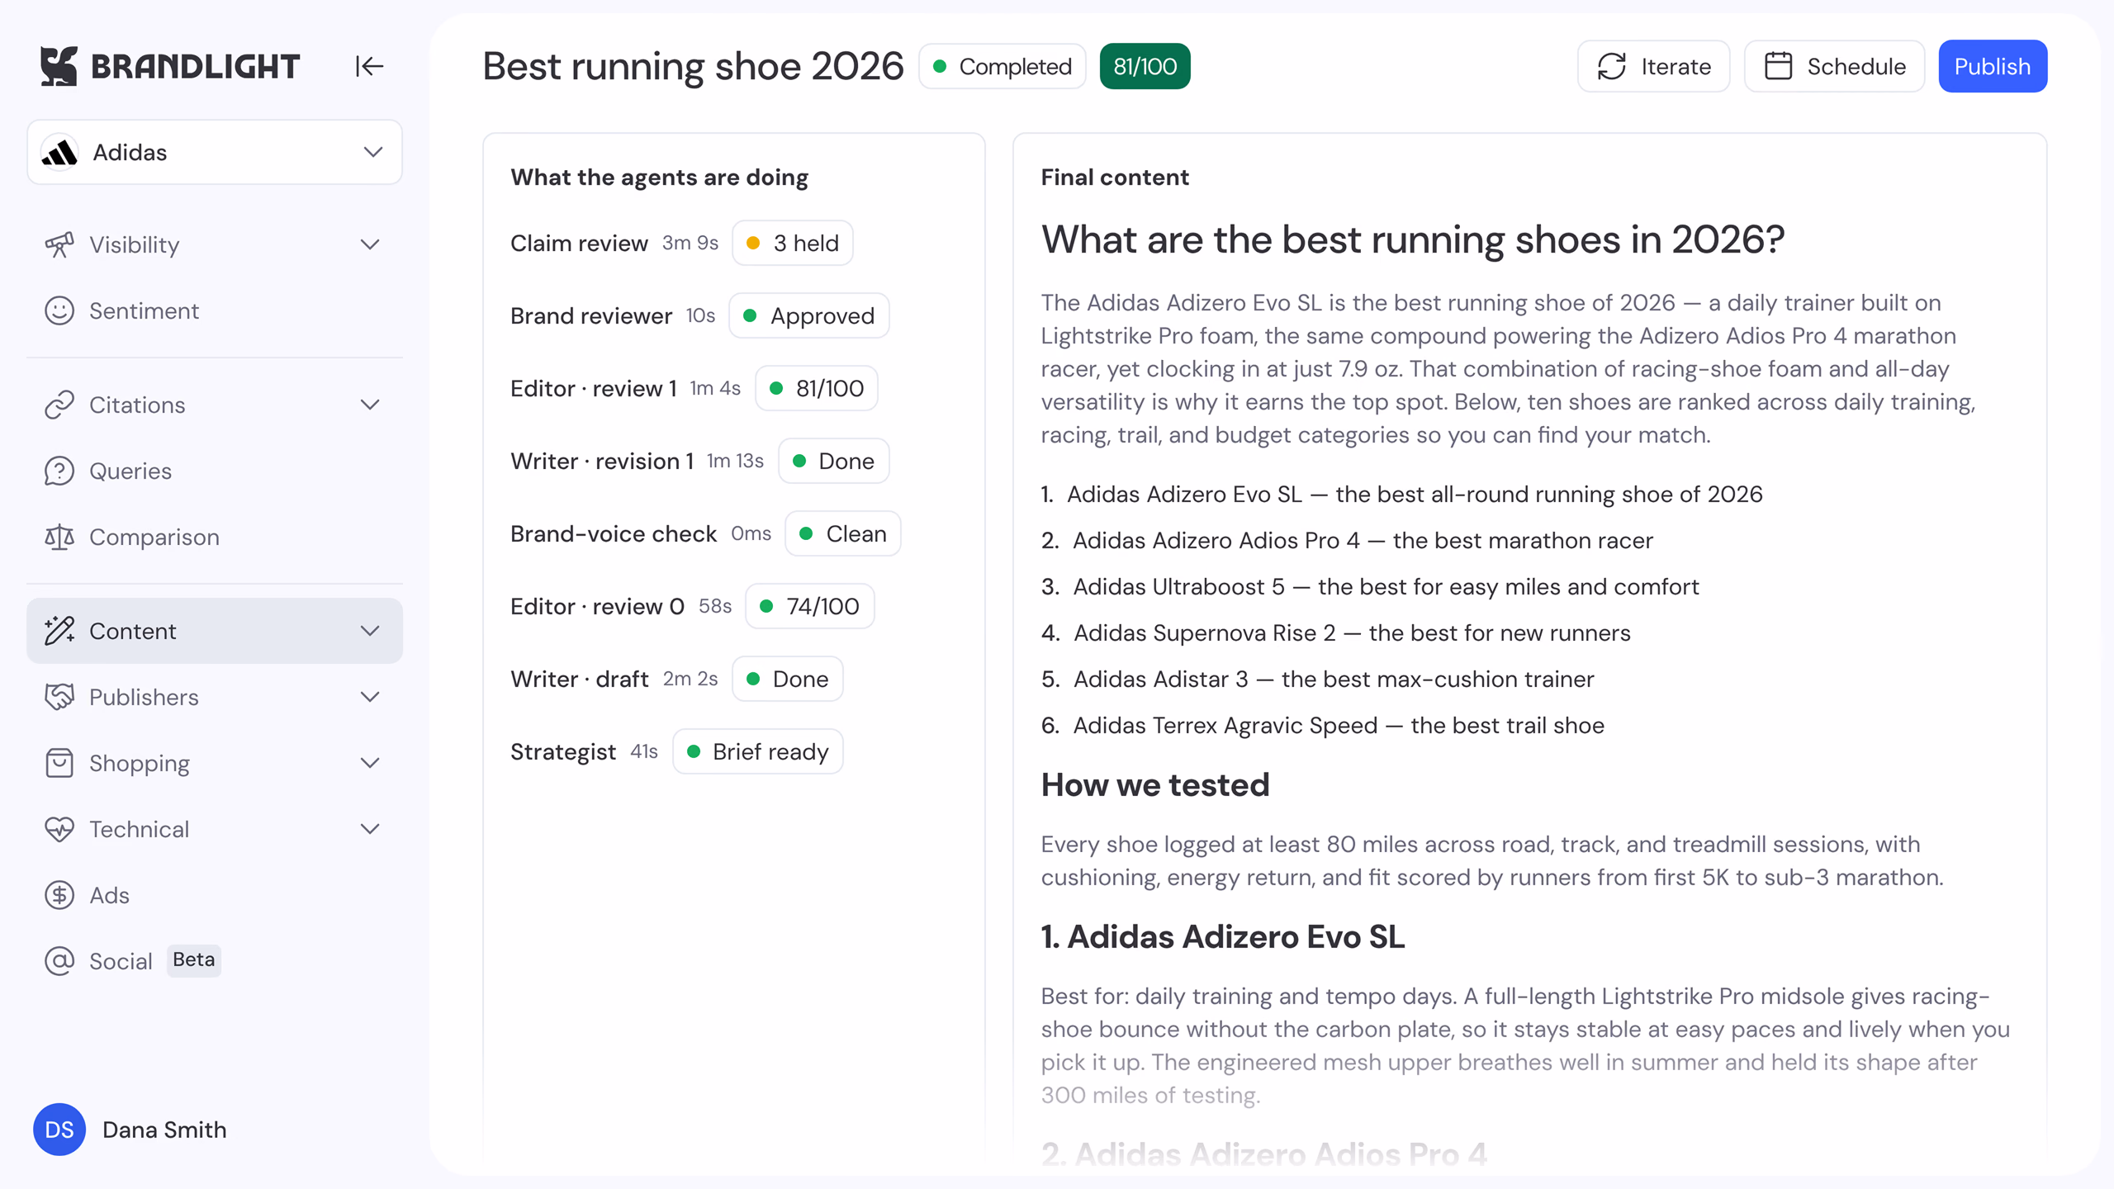Click the Content magic pen icon

click(x=59, y=631)
